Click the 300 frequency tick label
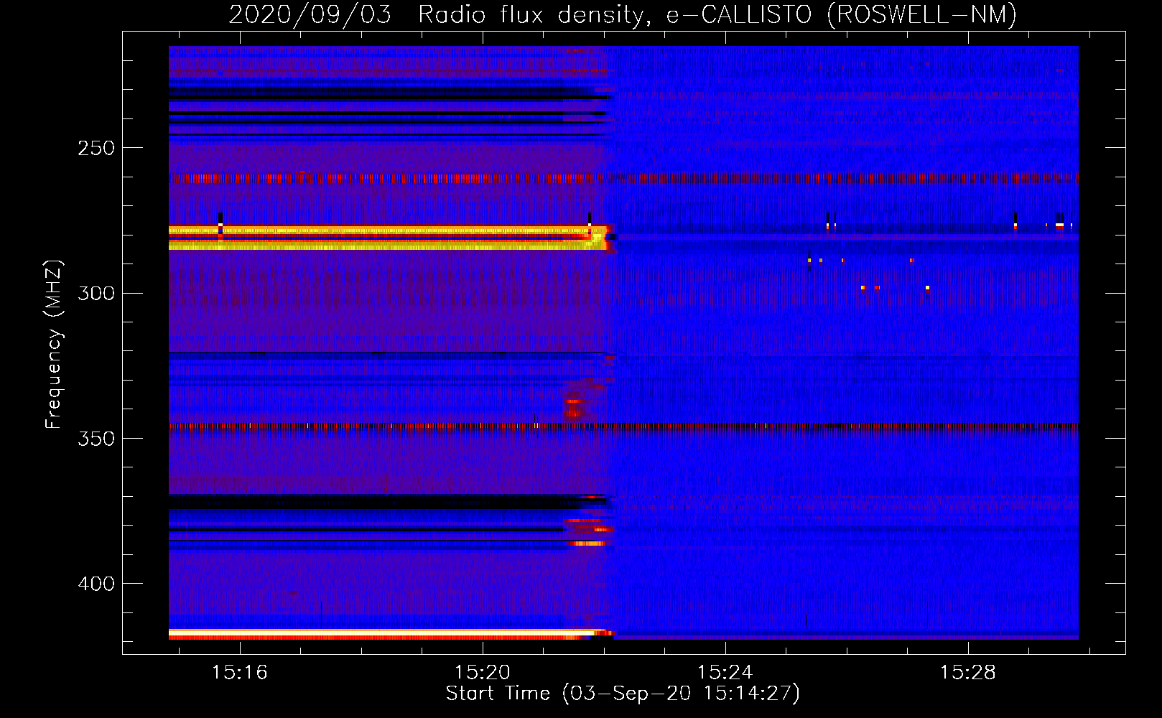1162x718 pixels. pos(96,294)
